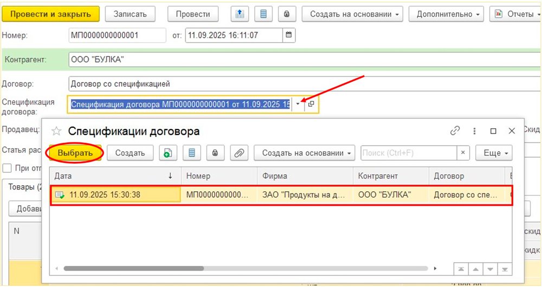Click the Поиск (Ctrl+F) search field
This screenshot has height=287, width=542.
pyautogui.click(x=409, y=153)
